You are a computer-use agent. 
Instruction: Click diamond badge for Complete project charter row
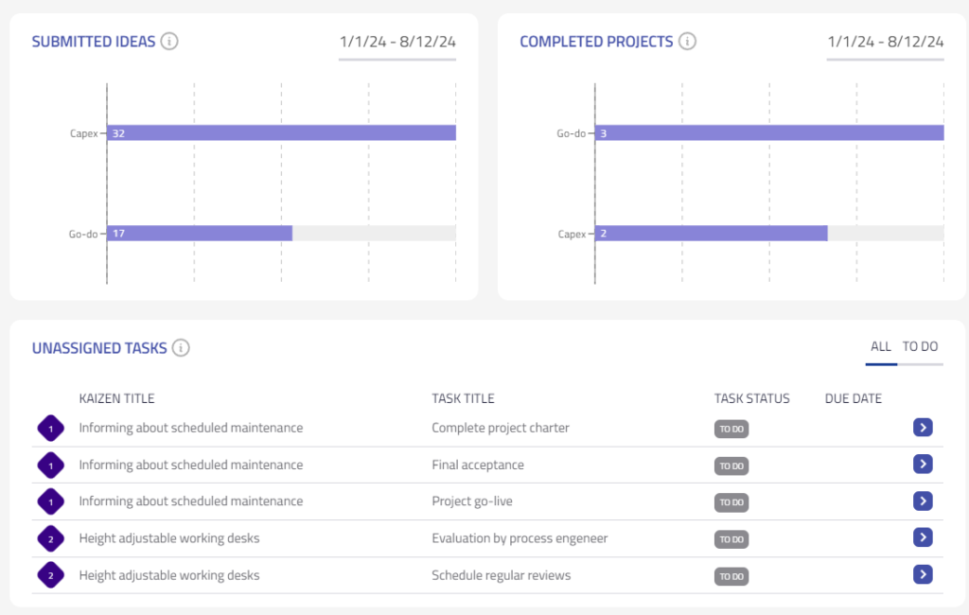point(50,429)
